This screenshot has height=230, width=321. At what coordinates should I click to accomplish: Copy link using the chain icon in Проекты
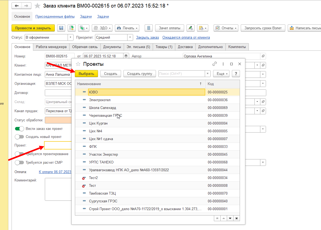click(214, 64)
